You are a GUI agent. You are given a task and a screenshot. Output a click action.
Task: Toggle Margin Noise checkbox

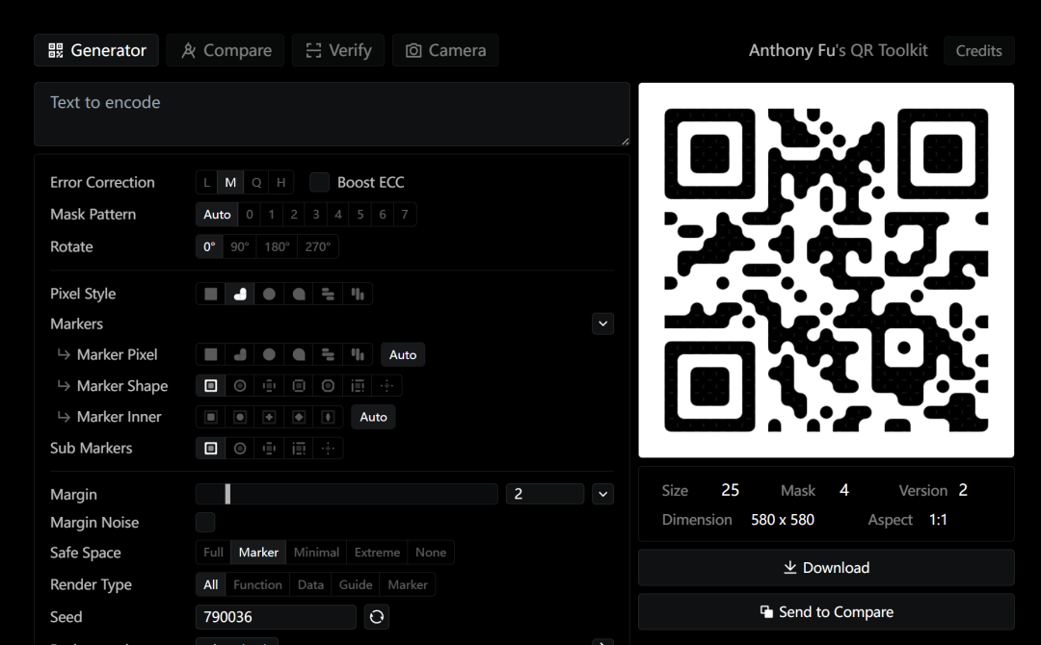coord(205,523)
